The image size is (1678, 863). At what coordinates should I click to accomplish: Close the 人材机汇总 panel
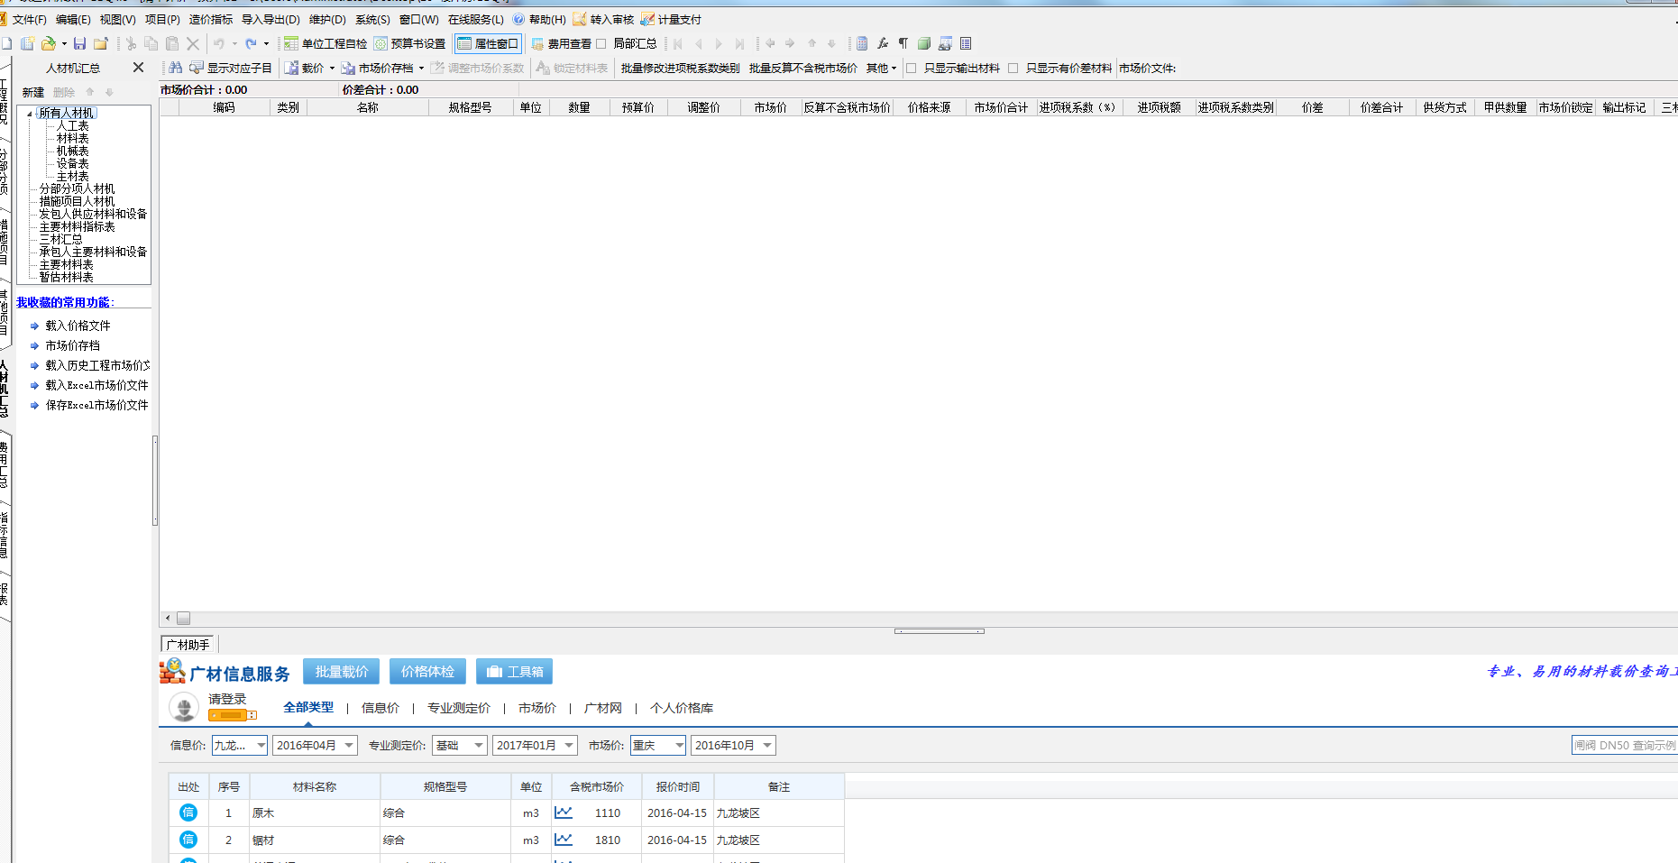(x=138, y=68)
